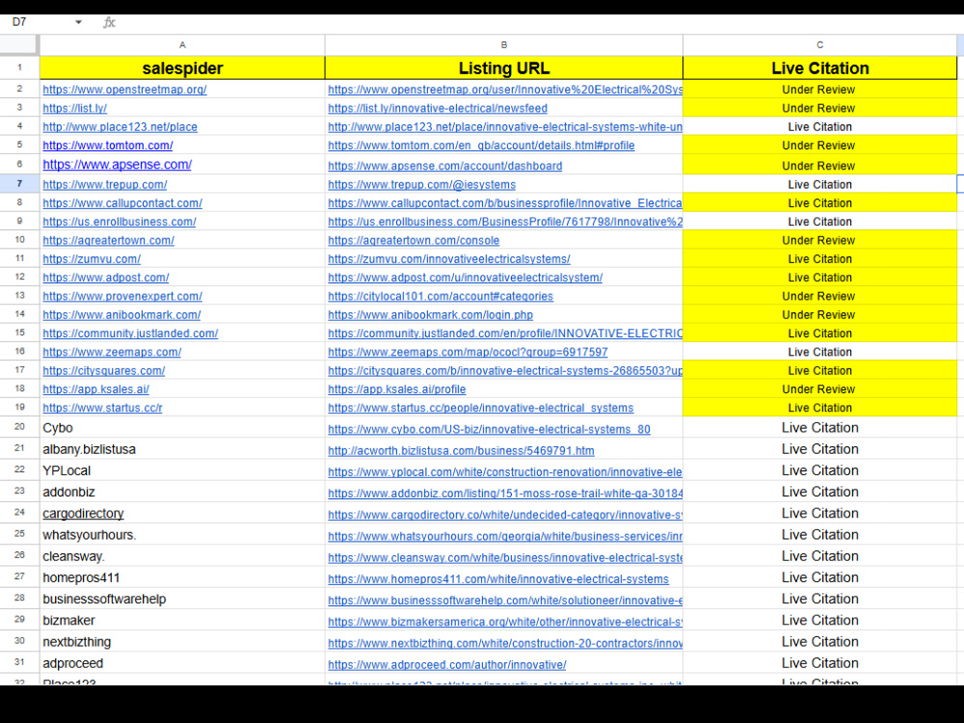Select the whatsyourhours. cell

182,535
